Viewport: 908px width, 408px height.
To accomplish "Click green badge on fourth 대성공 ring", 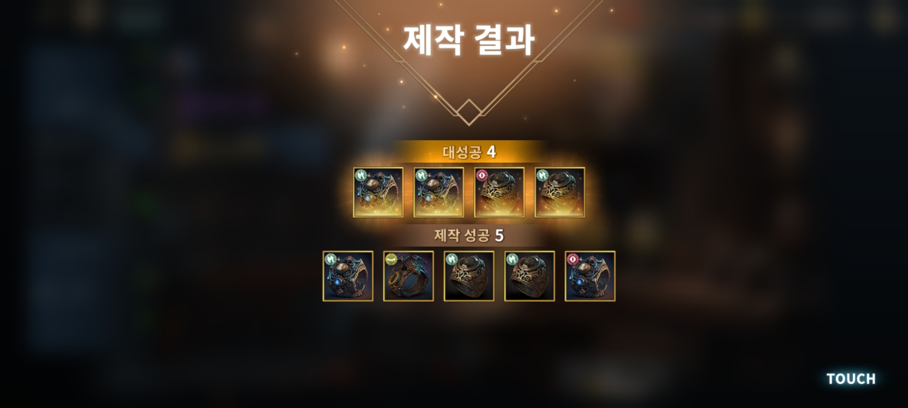I will pos(542,175).
